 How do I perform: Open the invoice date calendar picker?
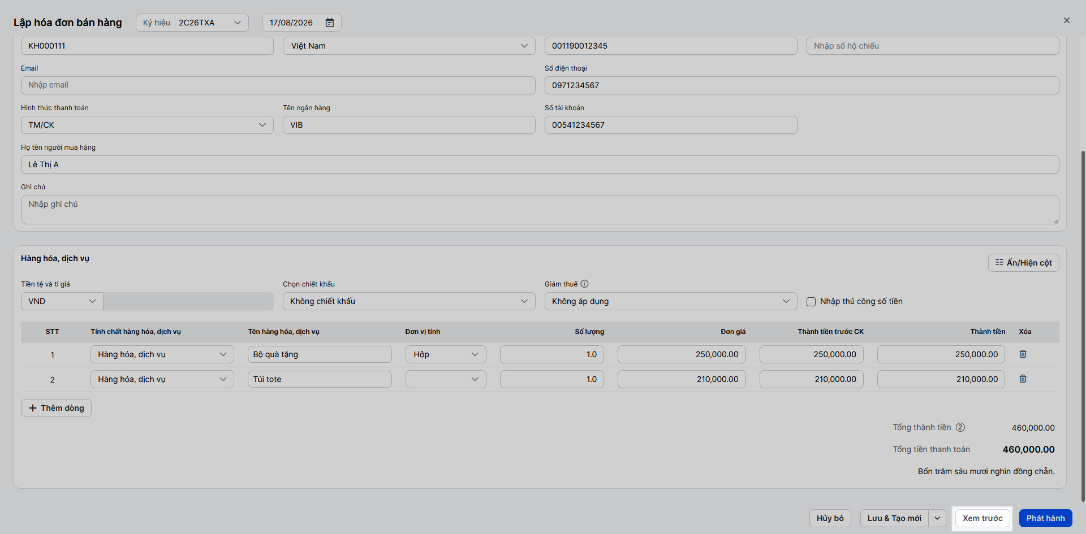tap(330, 23)
